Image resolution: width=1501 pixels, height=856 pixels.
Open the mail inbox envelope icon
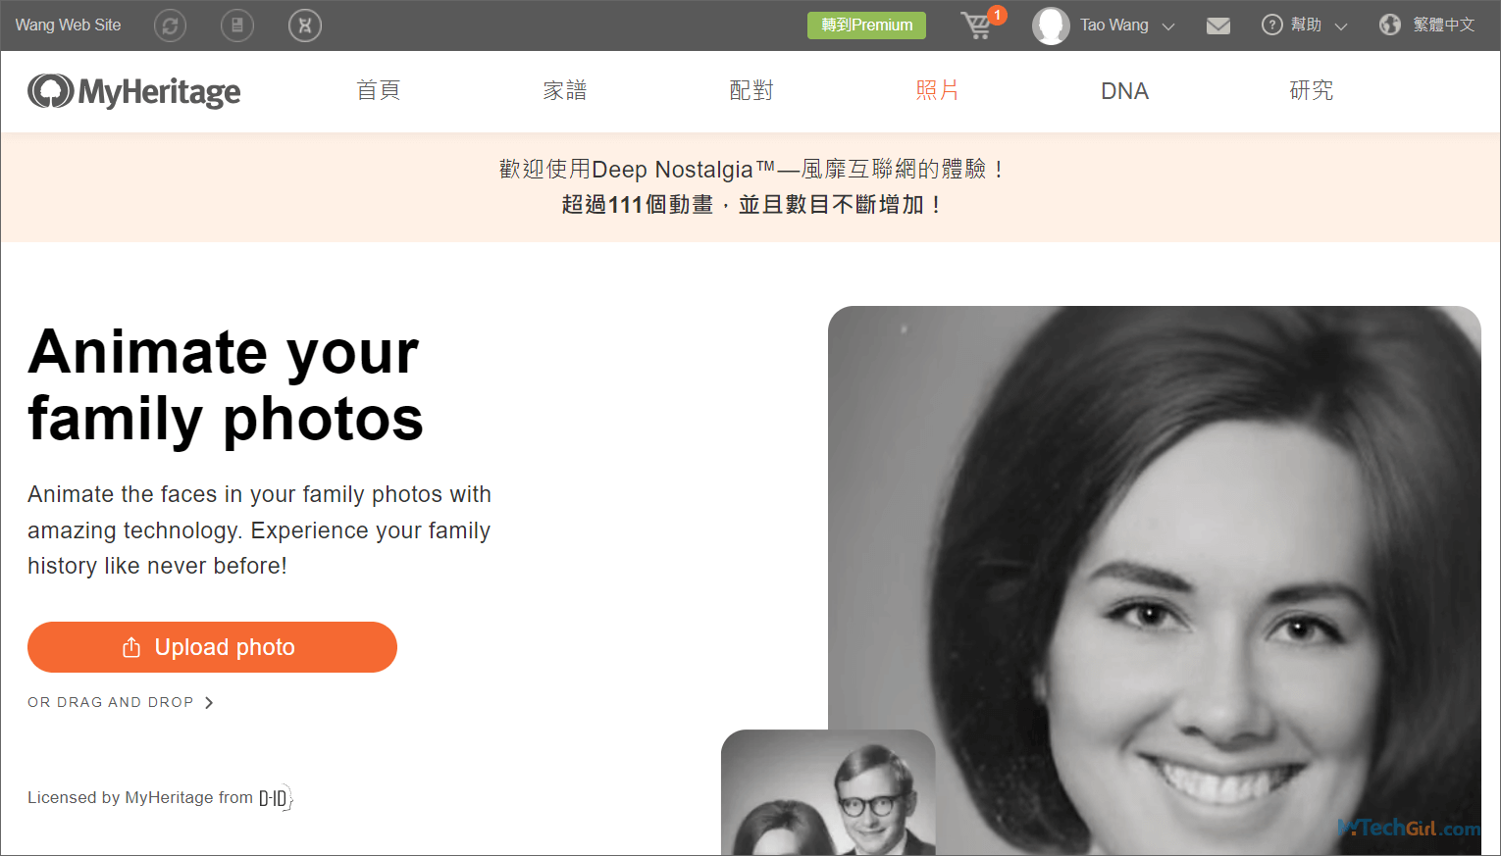point(1218,25)
